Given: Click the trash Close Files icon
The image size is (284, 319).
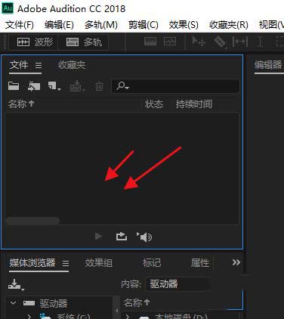Looking at the screenshot, I should pyautogui.click(x=99, y=86).
